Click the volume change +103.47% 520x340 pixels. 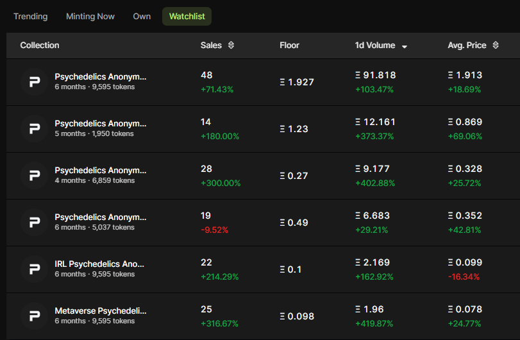tap(374, 90)
